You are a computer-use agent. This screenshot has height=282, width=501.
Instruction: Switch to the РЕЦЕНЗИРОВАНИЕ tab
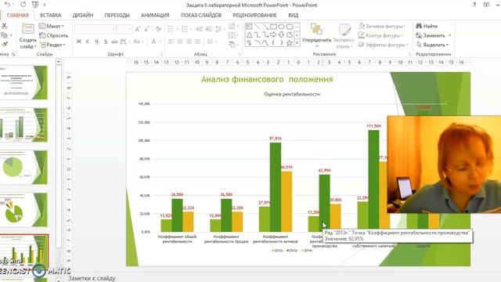tap(254, 15)
